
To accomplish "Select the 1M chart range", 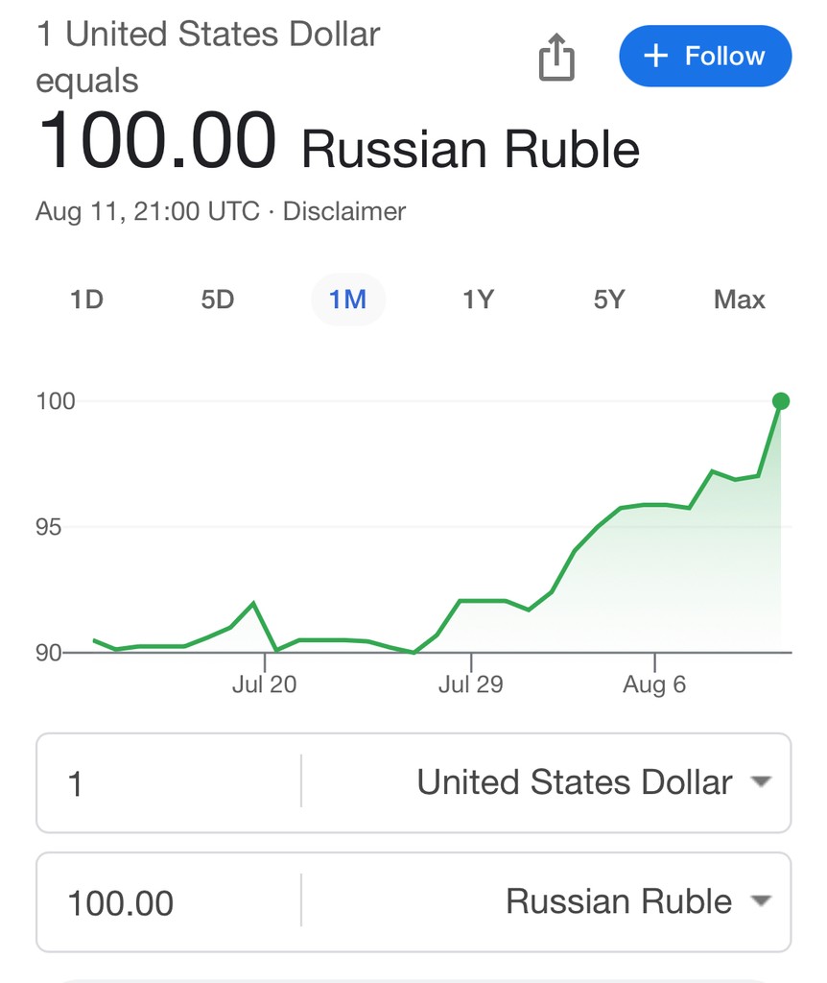I will tap(347, 300).
